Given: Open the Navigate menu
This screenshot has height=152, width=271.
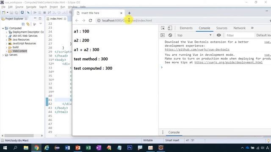Looking at the screenshot, I should (x=31, y=7).
